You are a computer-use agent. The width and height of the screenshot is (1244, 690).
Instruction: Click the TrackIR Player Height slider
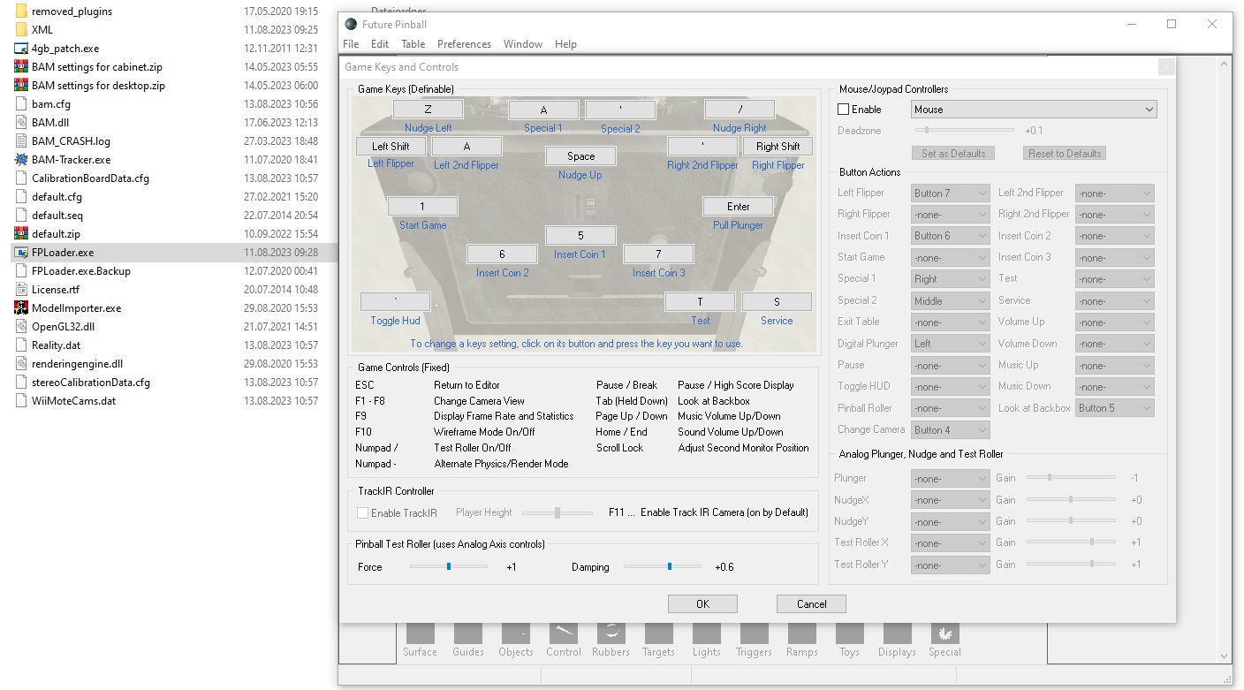click(x=558, y=512)
